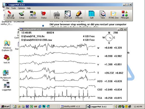The height and width of the screenshot is (109, 145).
Task: Launch the Connect screen in LoggerNet
Action: pos(33,15)
